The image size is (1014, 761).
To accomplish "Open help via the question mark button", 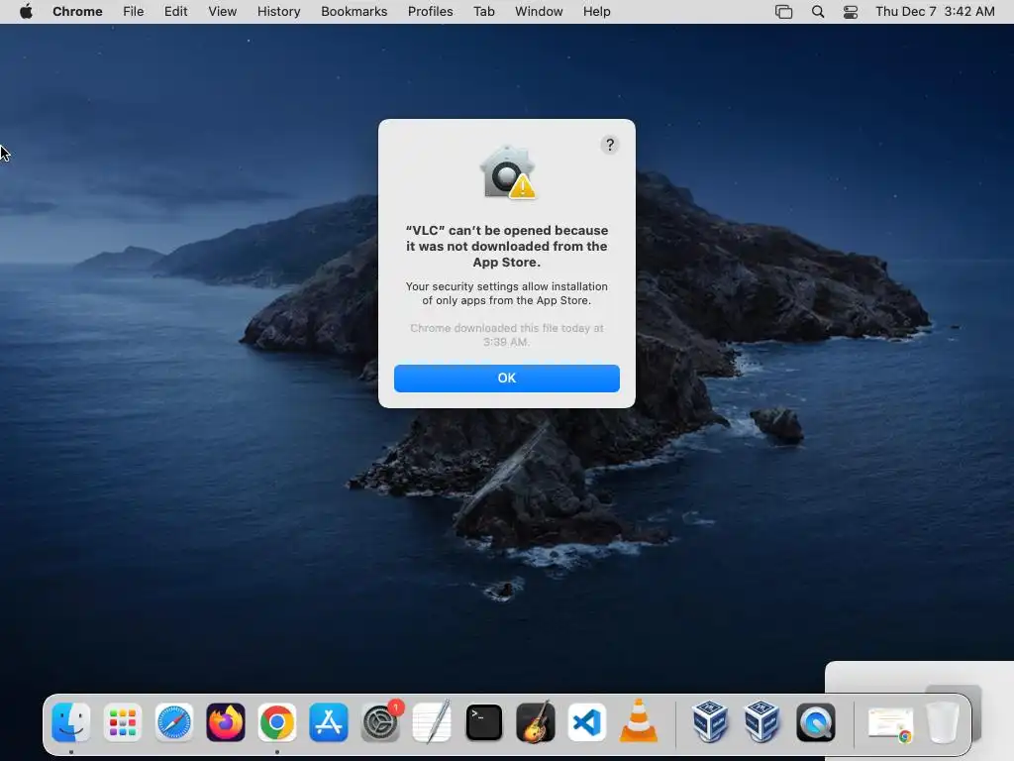I will 609,145.
